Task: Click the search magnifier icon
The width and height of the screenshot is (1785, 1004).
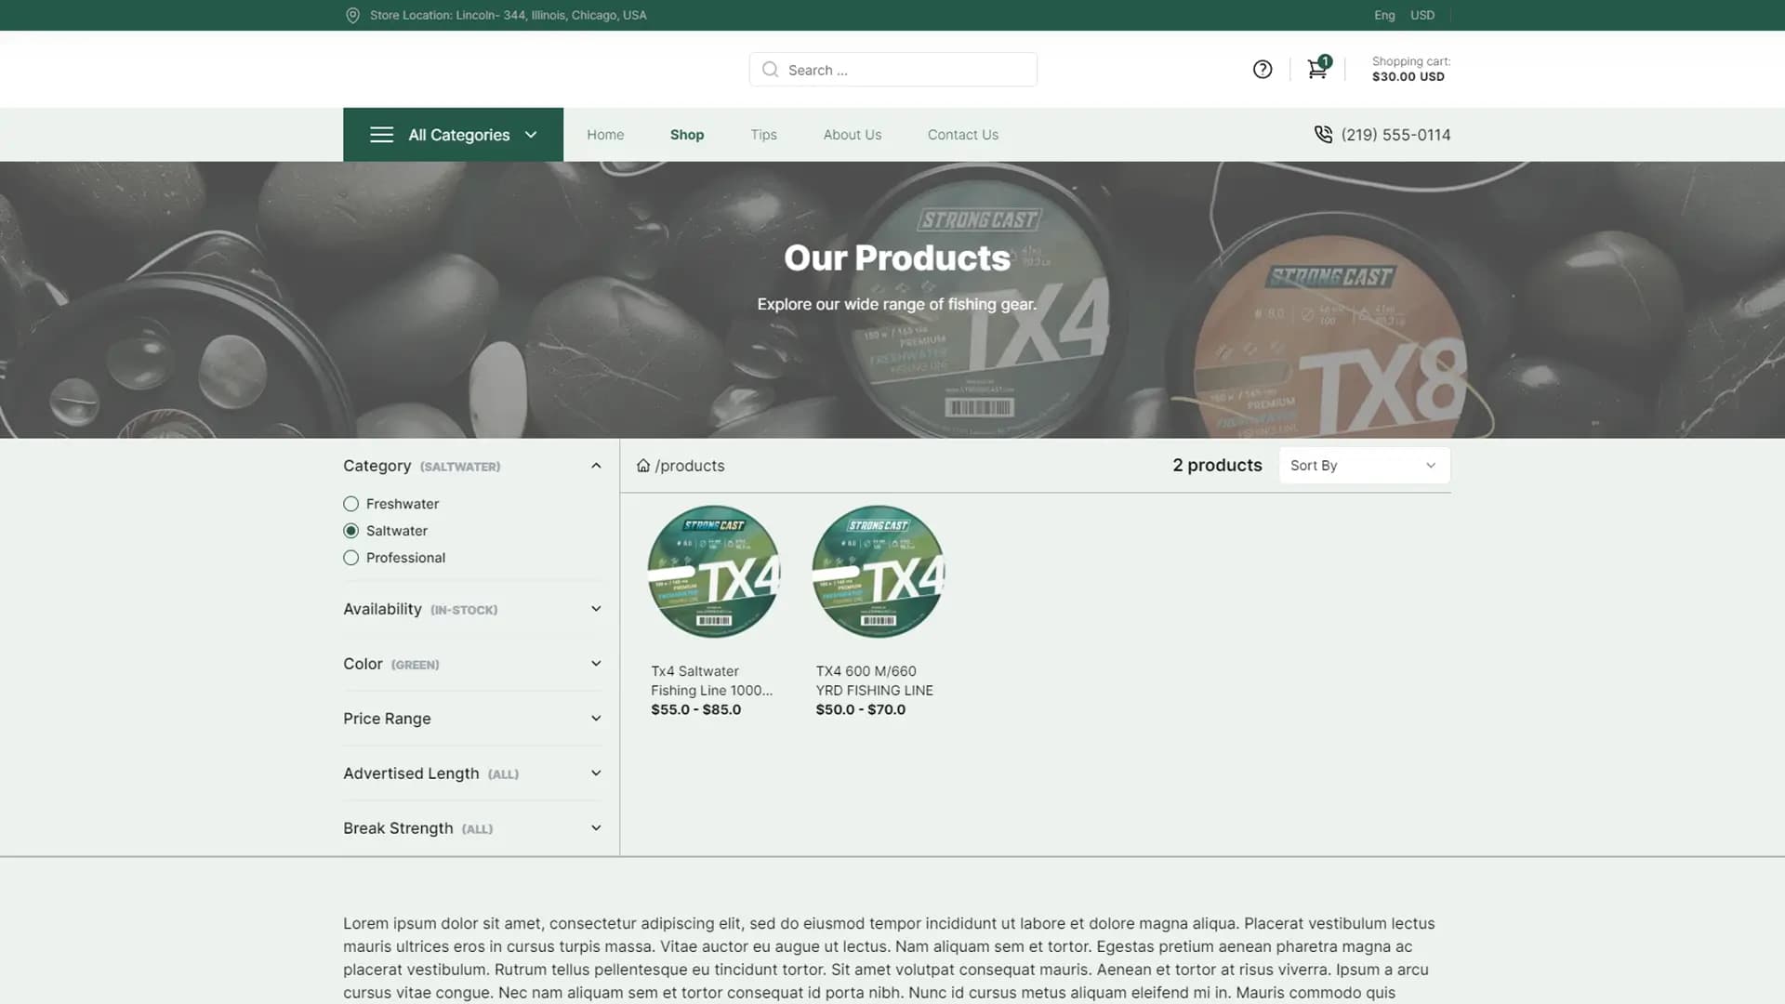Action: click(770, 69)
